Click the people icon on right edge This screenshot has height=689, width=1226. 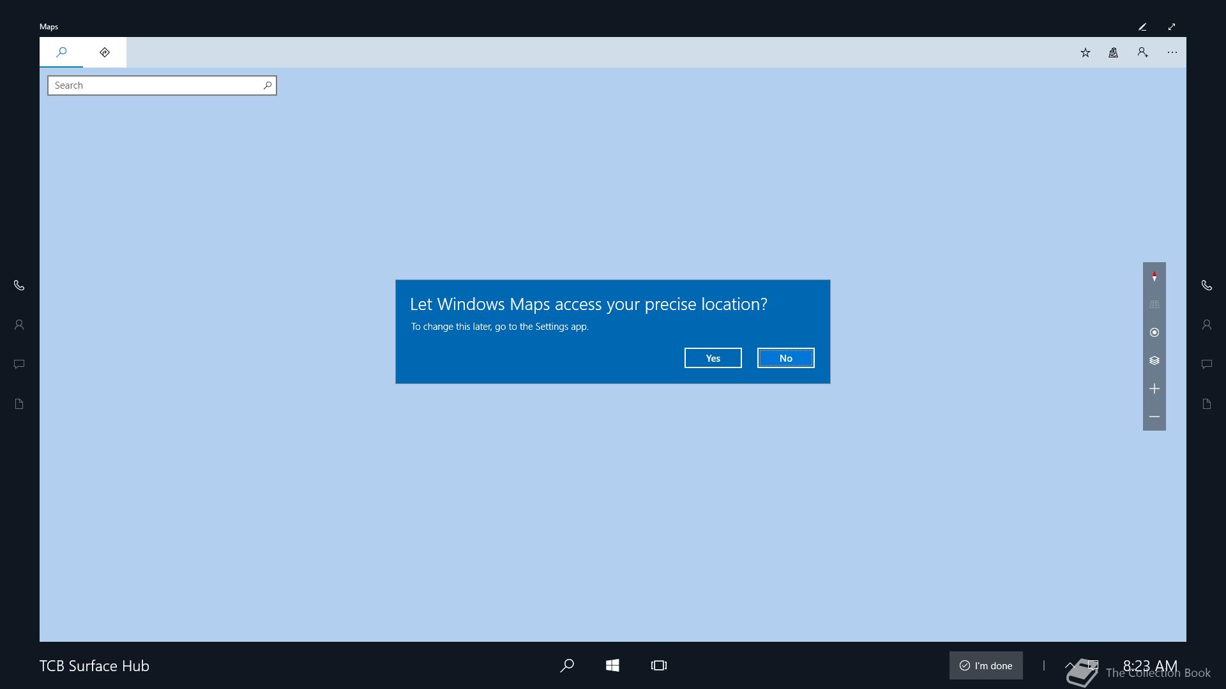coord(1207,325)
